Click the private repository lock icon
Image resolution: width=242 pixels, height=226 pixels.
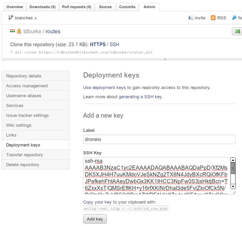click(x=19, y=31)
